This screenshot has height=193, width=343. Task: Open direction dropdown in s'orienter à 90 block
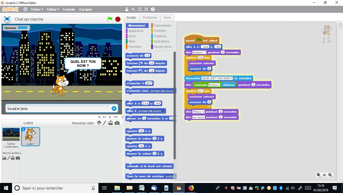(151, 83)
